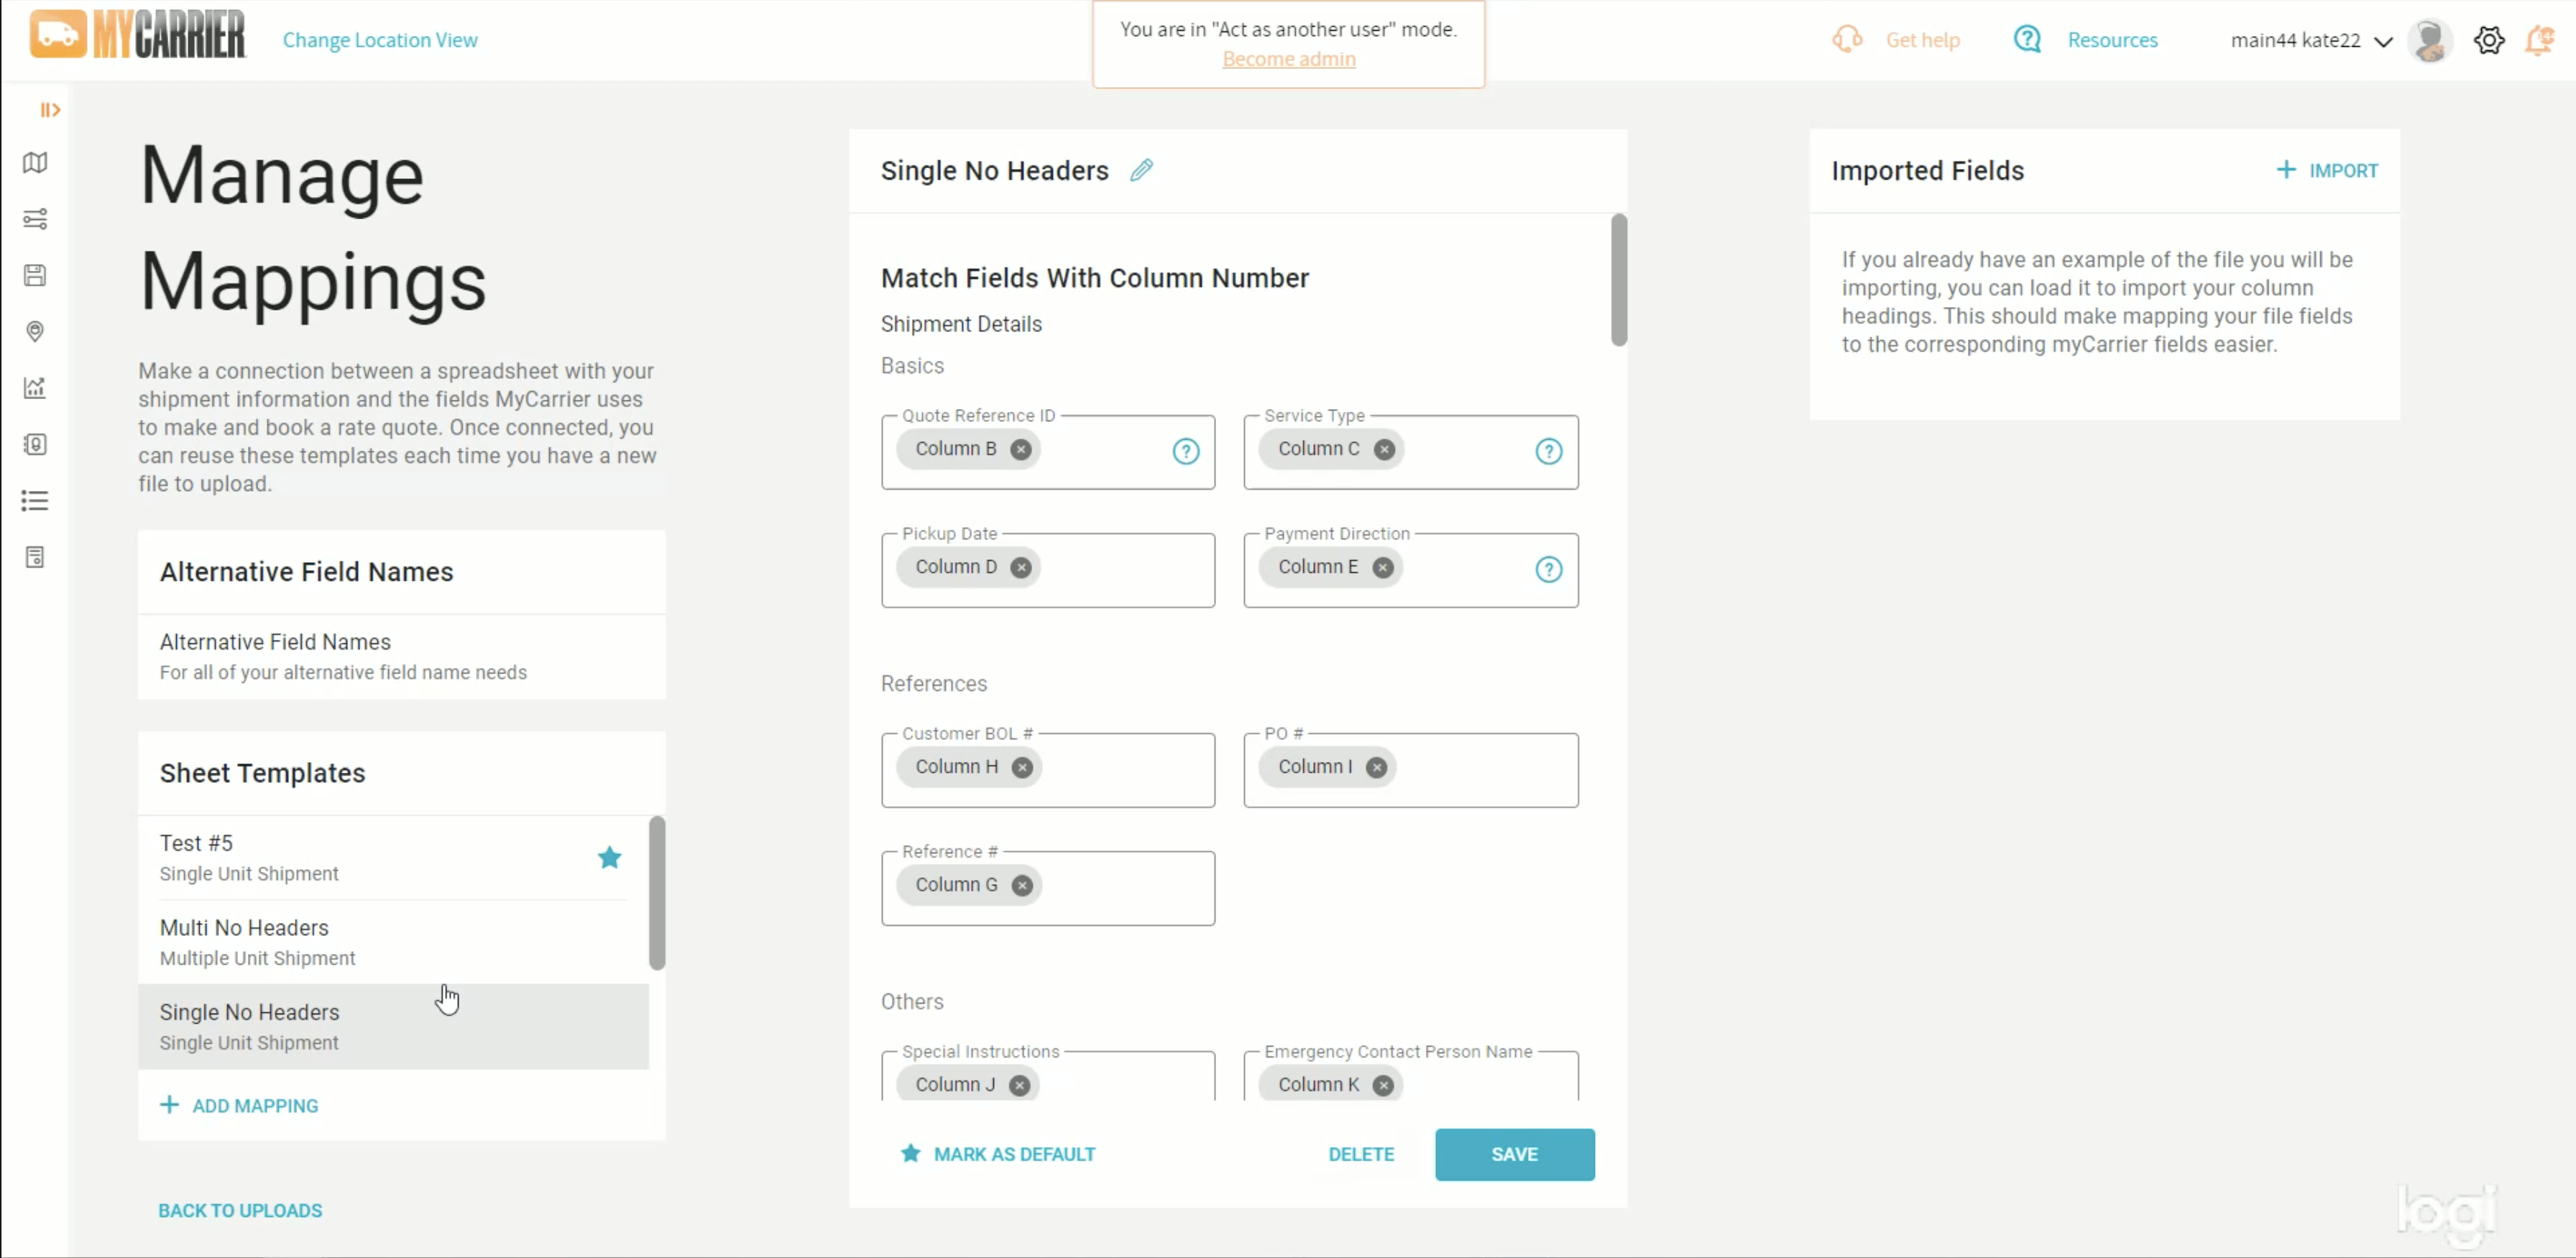The height and width of the screenshot is (1258, 2576).
Task: Remove the Column H chip
Action: click(1021, 767)
